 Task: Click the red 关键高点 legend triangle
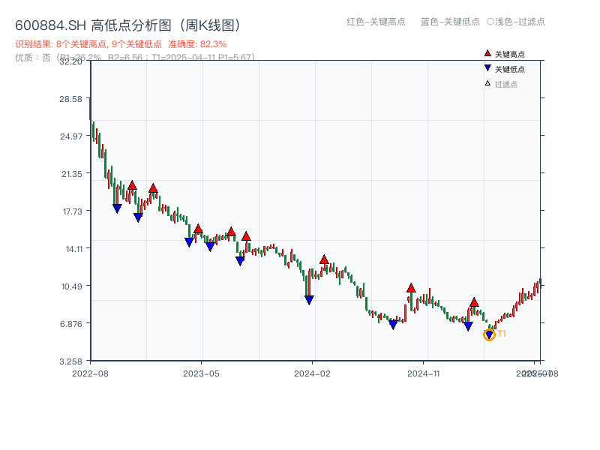pos(487,54)
